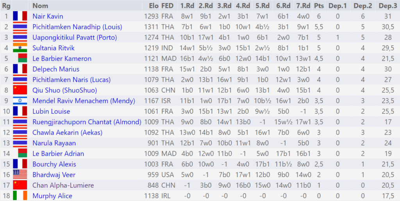Click the Nom column header

pos(40,5)
